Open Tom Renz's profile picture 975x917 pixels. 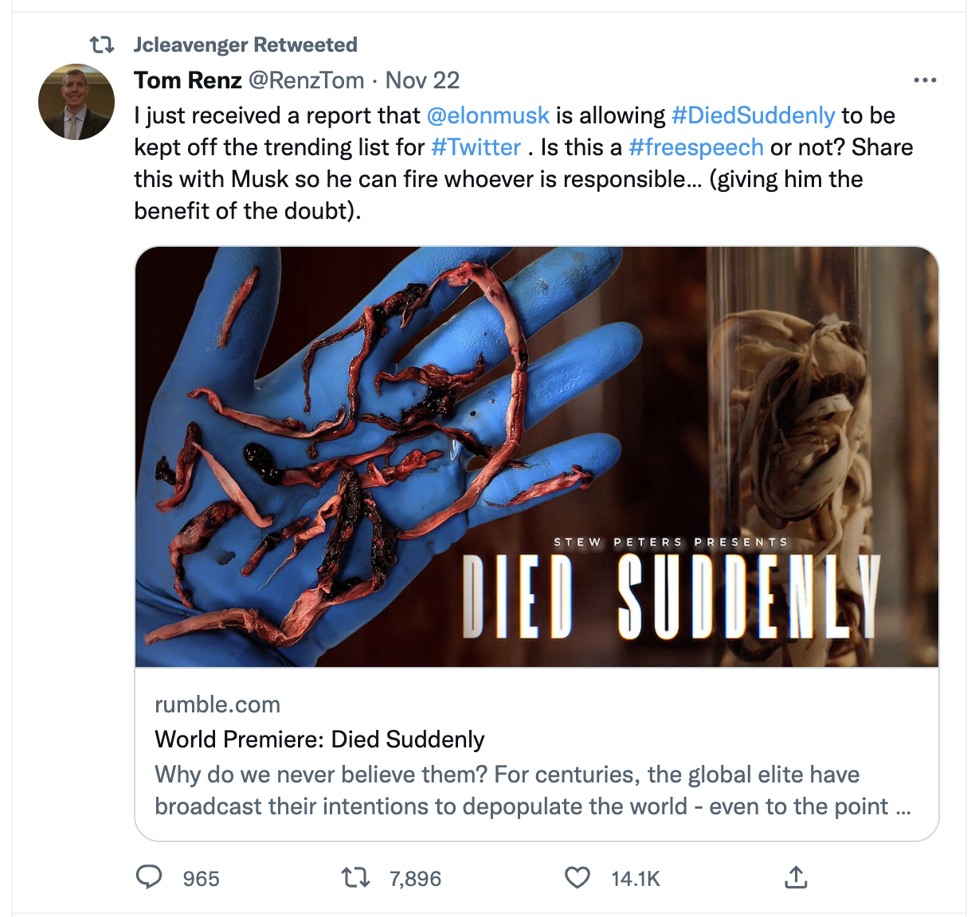click(x=76, y=102)
